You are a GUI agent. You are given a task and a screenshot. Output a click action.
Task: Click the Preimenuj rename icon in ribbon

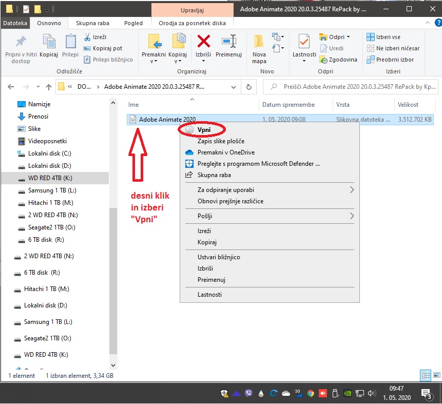[228, 42]
